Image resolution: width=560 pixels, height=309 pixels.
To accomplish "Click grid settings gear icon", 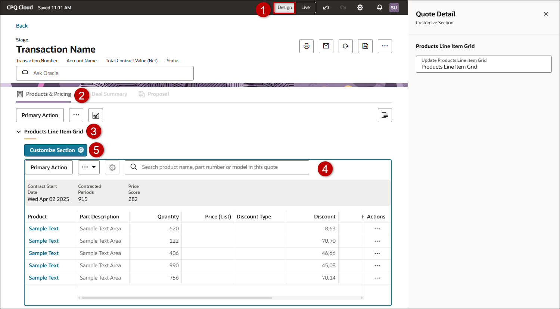I will pos(112,167).
